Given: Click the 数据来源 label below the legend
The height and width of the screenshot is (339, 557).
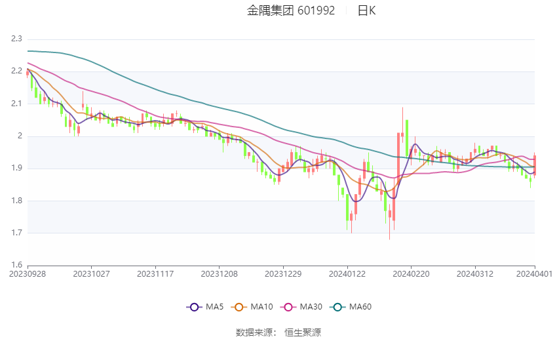Looking at the screenshot, I should point(254,332).
